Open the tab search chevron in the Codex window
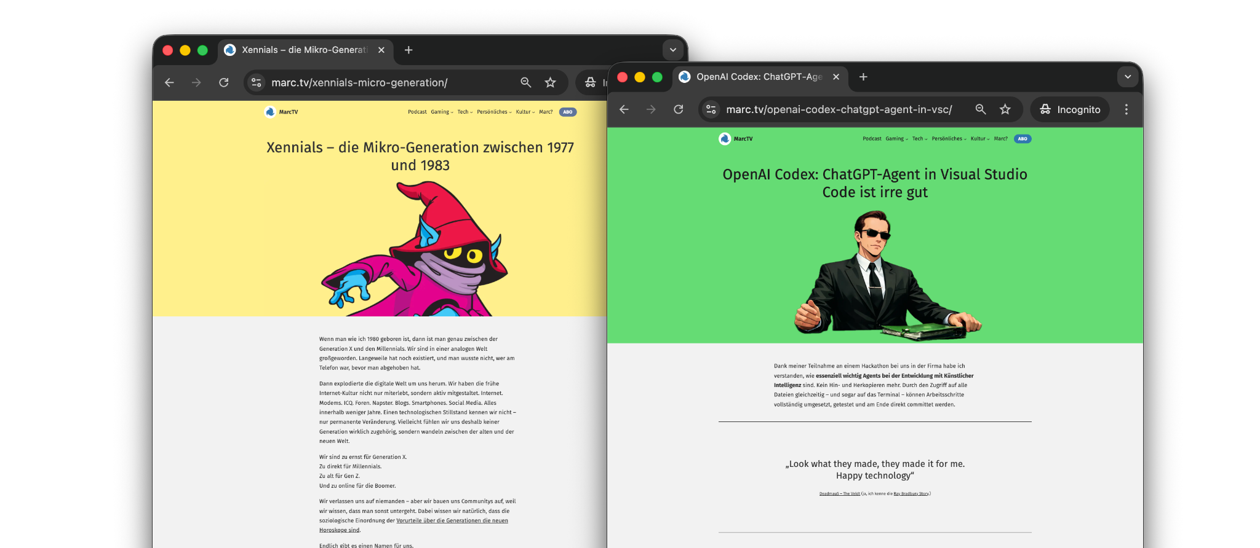 click(x=1128, y=77)
